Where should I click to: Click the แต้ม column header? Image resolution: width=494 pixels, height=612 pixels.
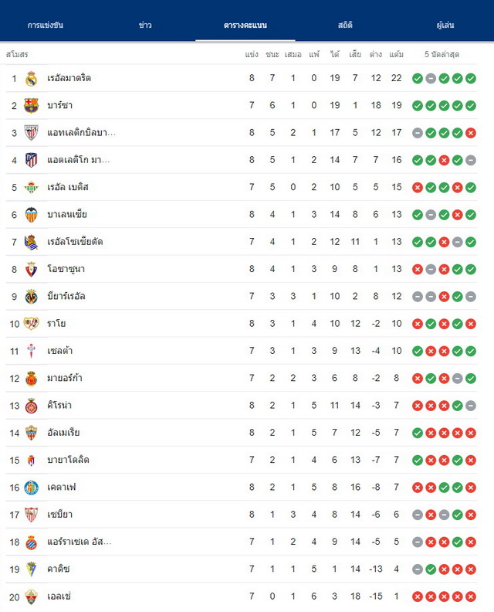[396, 54]
